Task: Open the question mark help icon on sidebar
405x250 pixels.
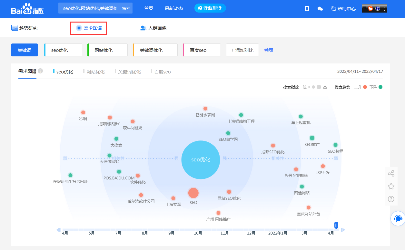Action: click(391, 199)
